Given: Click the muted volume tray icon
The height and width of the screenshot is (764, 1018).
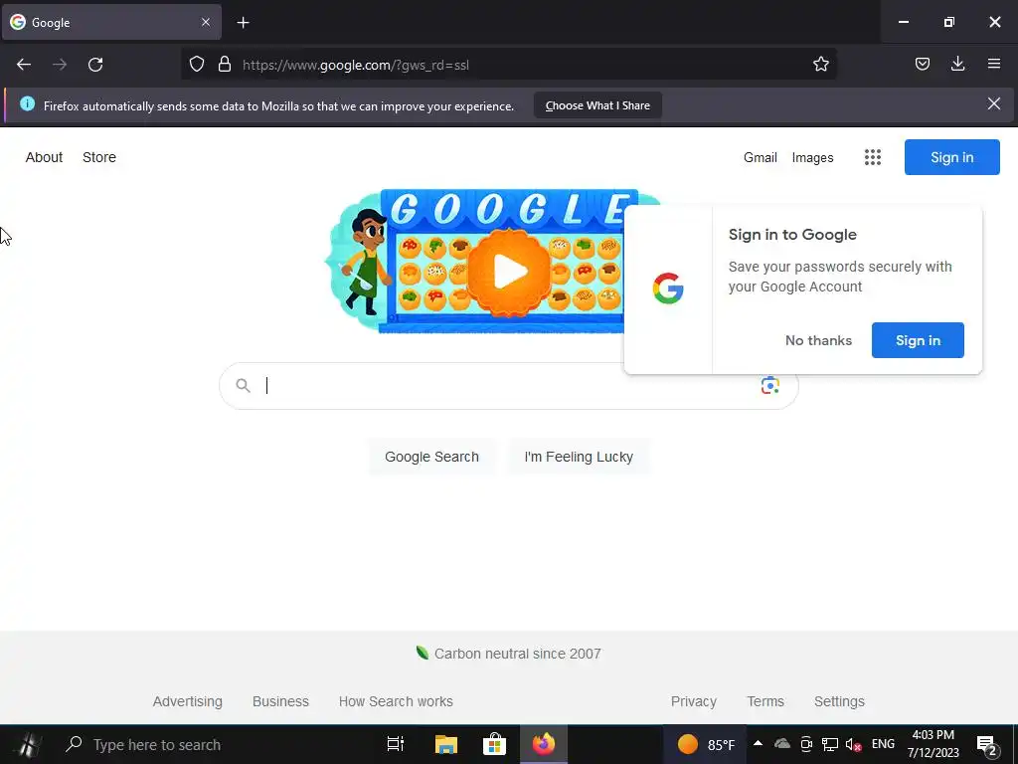Looking at the screenshot, I should point(853,744).
